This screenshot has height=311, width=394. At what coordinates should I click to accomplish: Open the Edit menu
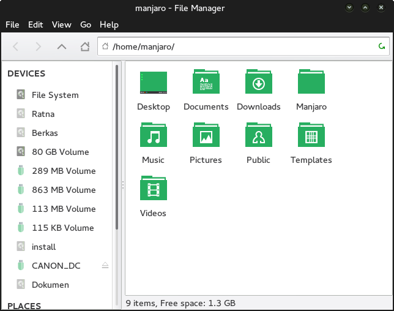pos(35,24)
